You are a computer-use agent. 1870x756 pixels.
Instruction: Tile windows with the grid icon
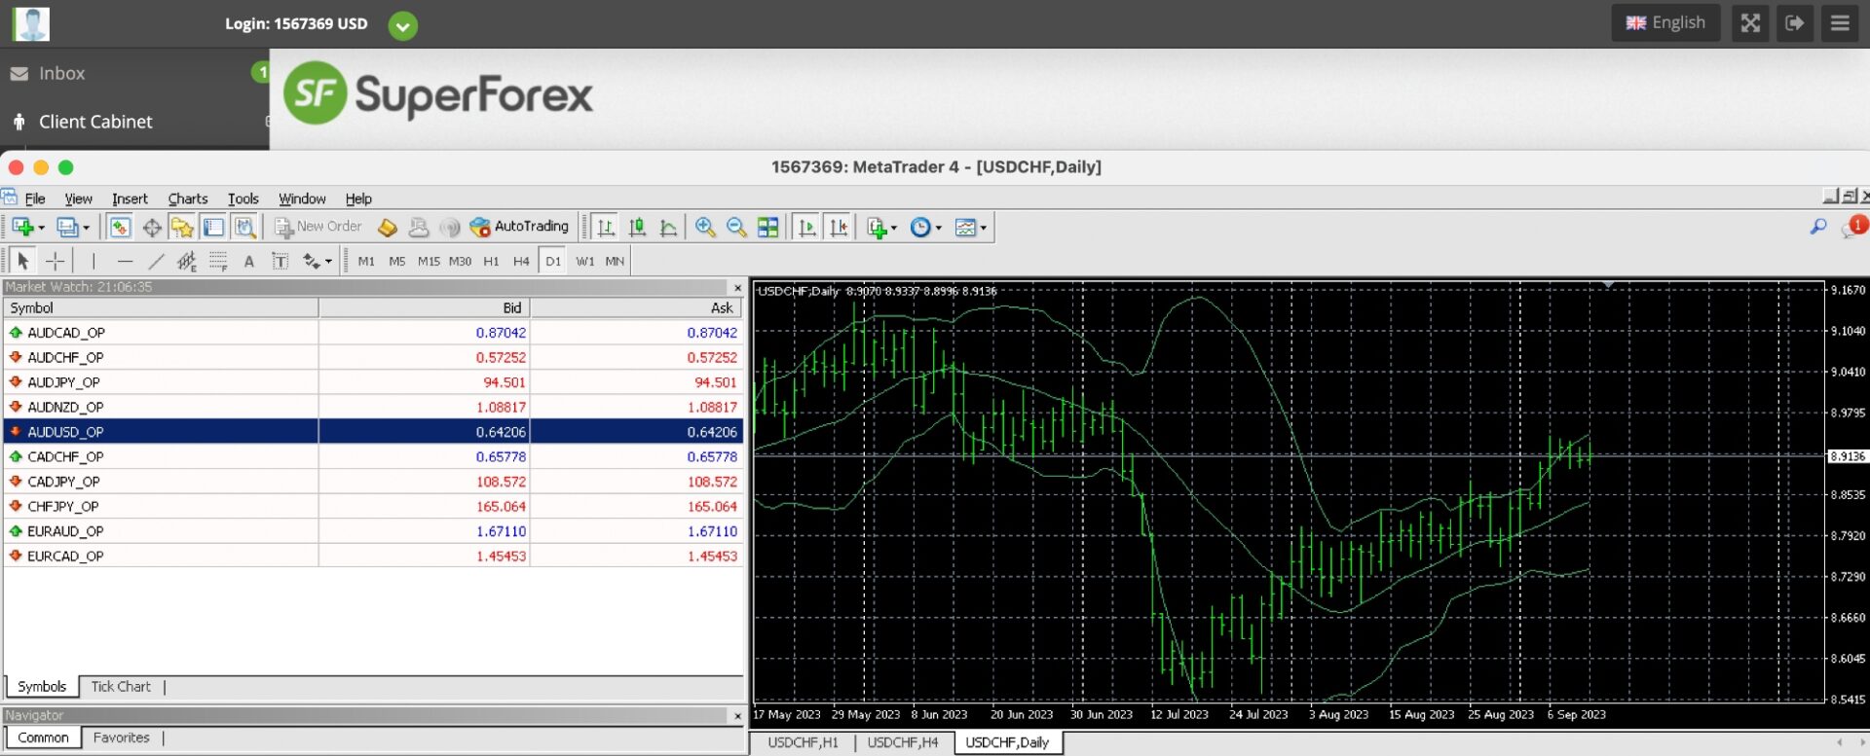point(768,228)
